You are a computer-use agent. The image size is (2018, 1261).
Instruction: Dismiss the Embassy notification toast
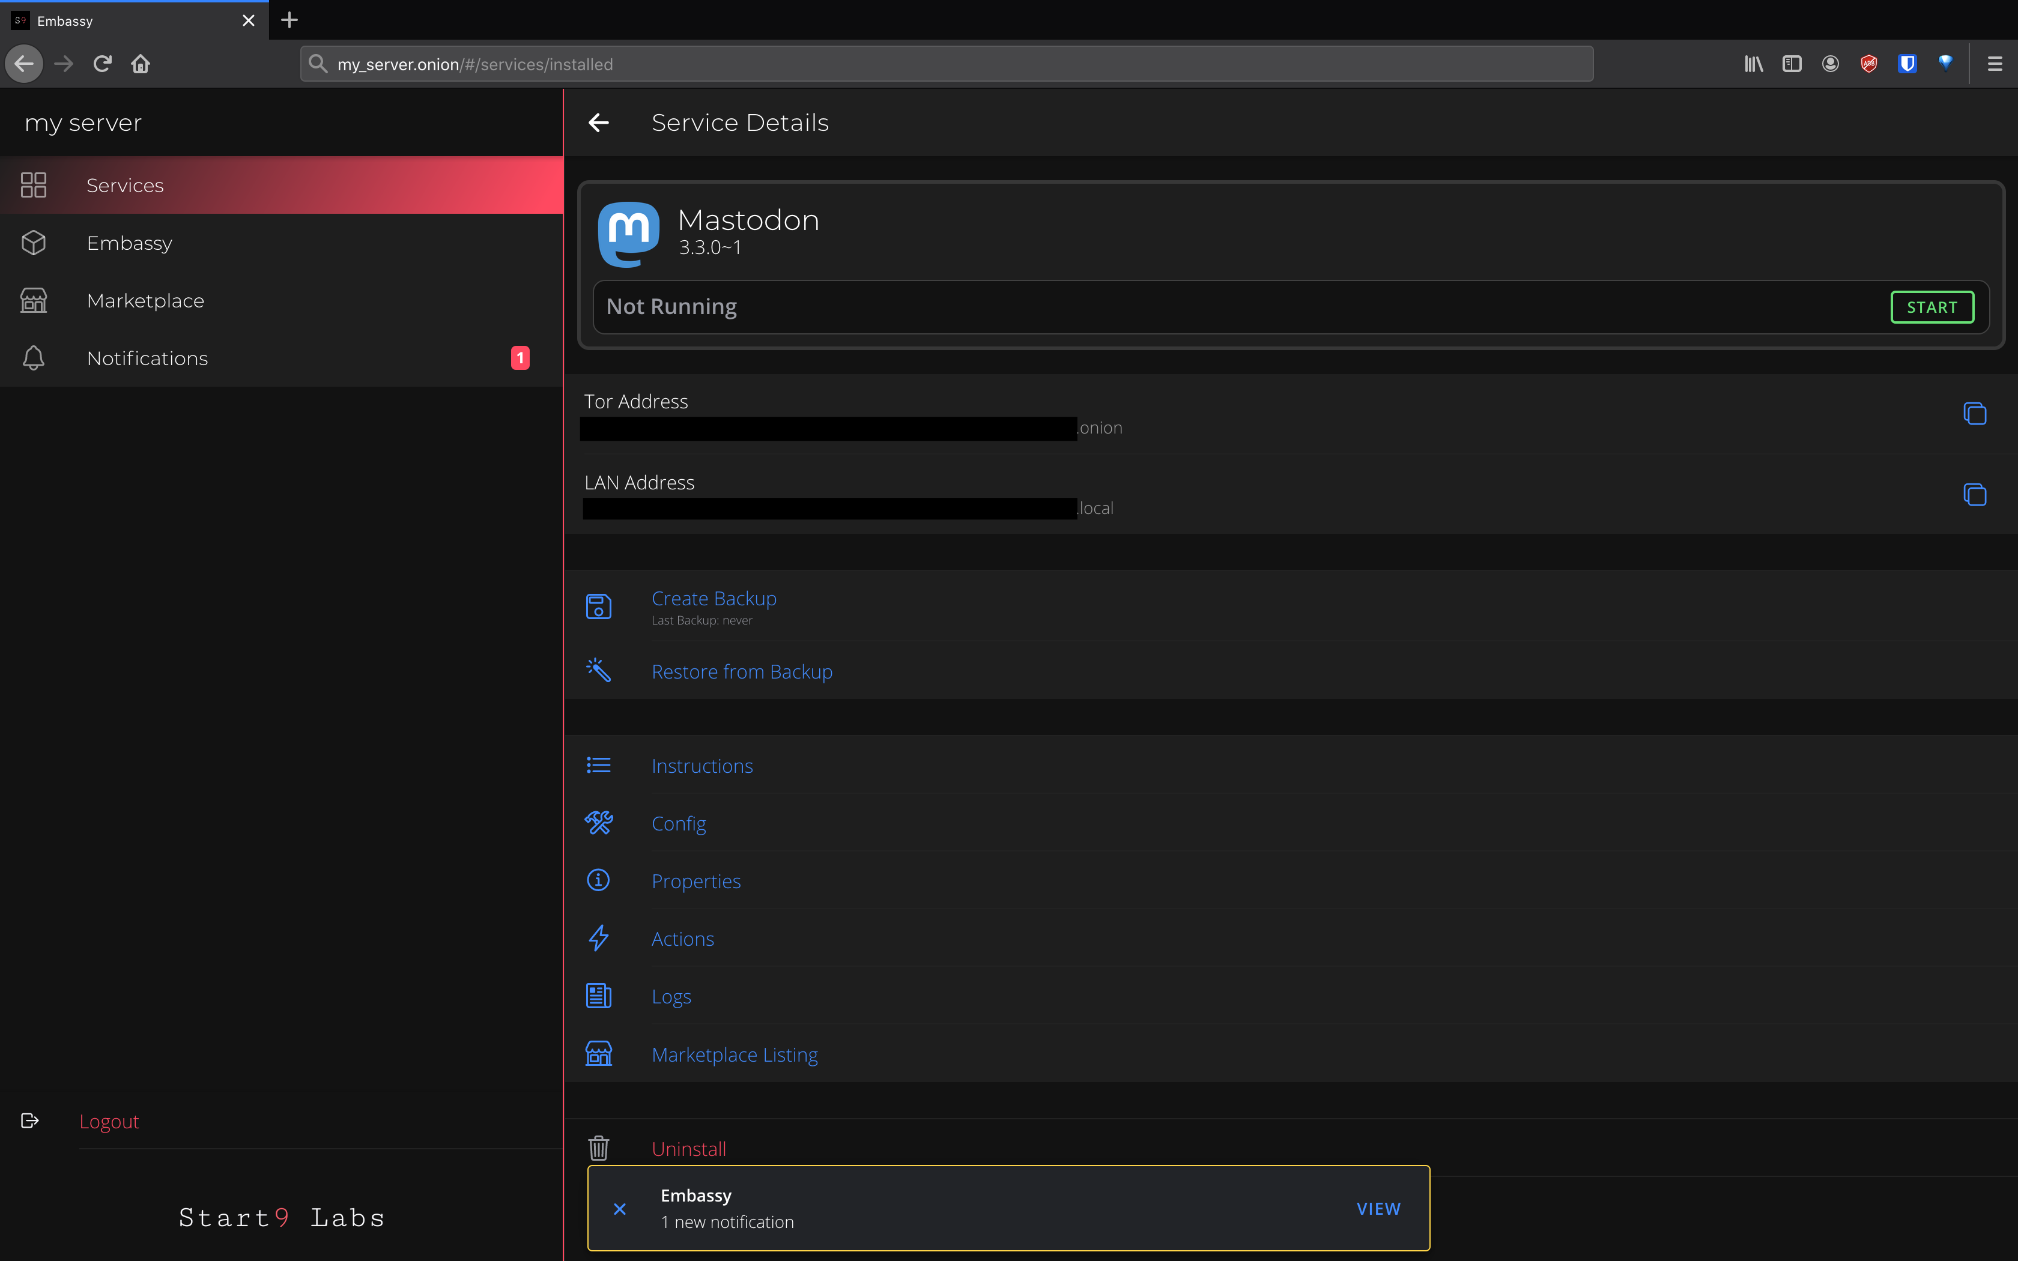620,1208
